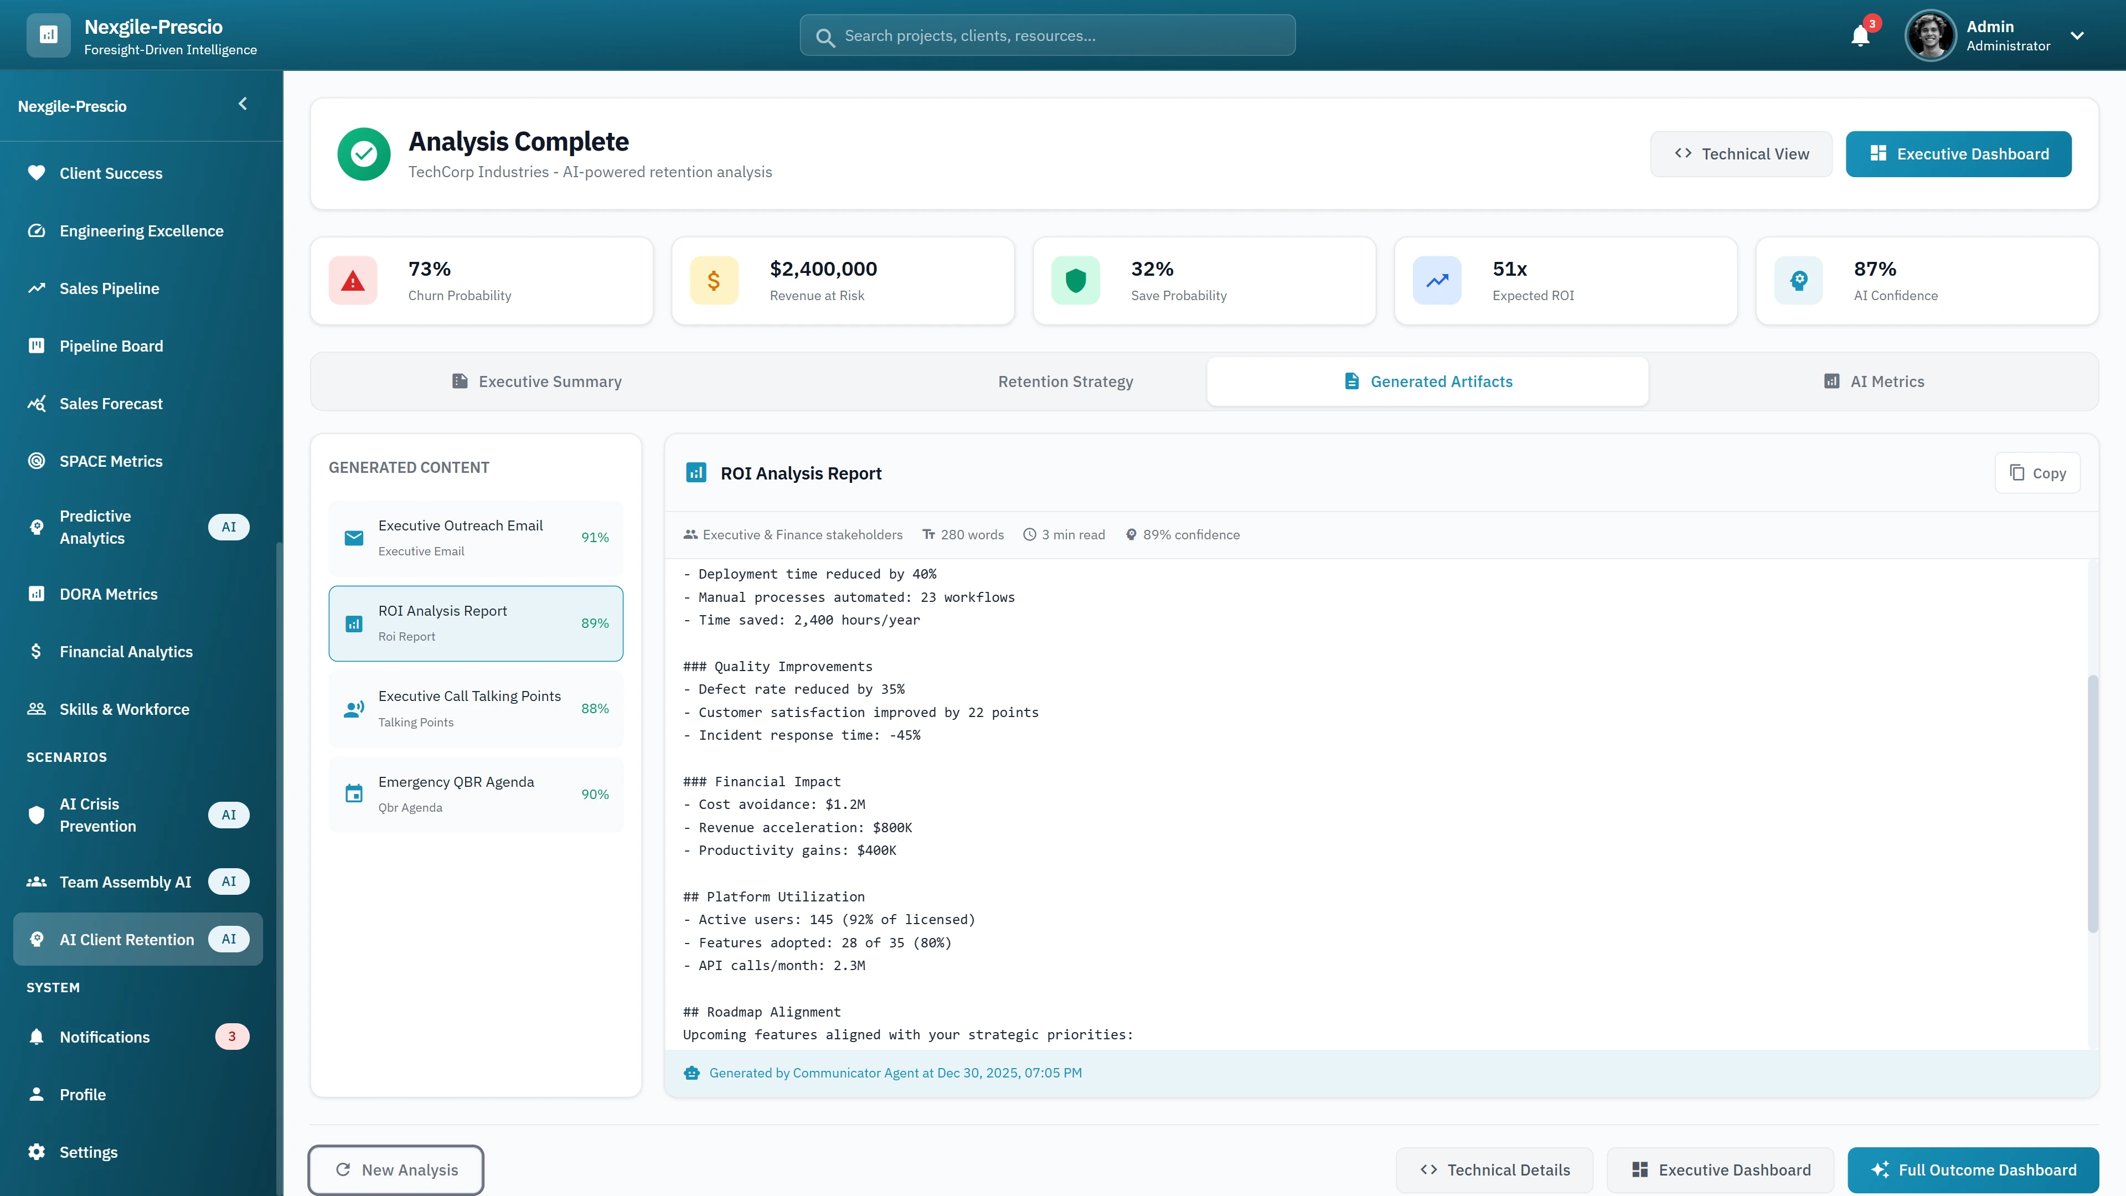2126x1196 pixels.
Task: Click the Pipeline Board icon
Action: click(37, 346)
